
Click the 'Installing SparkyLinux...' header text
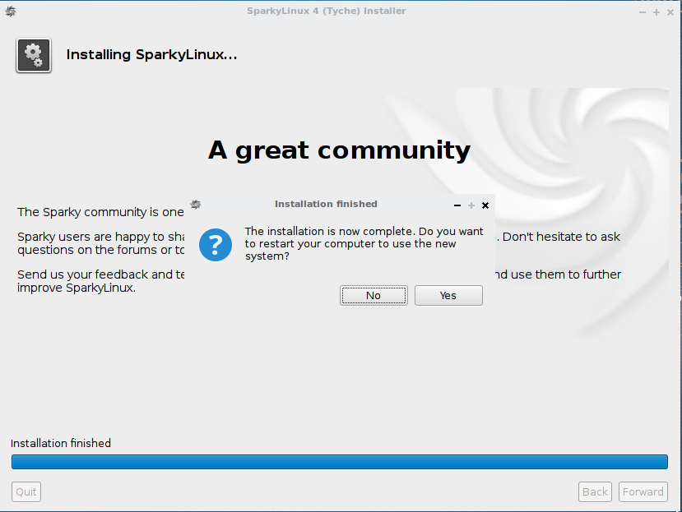[151, 55]
